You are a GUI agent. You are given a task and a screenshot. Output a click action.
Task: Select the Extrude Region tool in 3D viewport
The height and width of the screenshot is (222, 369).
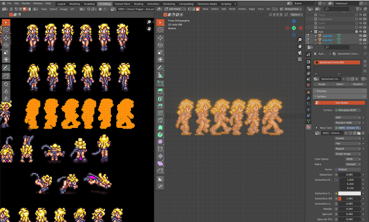160,91
